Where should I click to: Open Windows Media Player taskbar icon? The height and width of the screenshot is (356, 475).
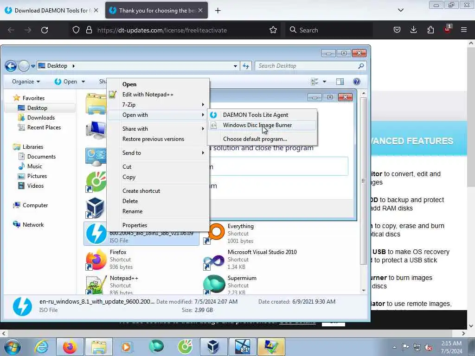coord(127,347)
